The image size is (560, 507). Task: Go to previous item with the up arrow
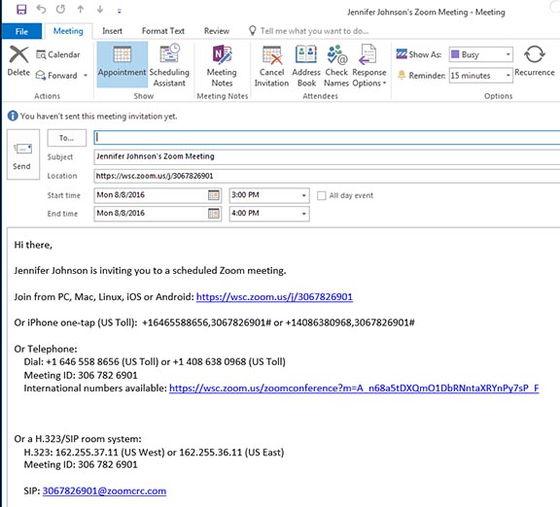[x=81, y=10]
